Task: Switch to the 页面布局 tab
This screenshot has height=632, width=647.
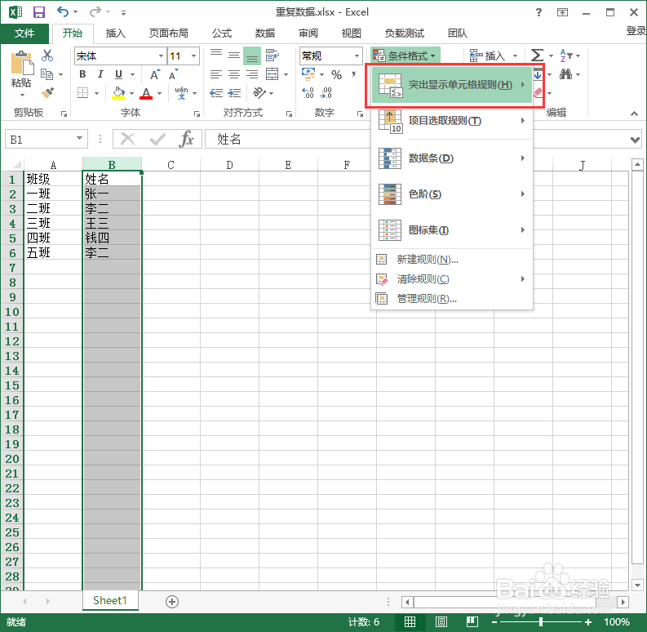Action: (x=168, y=33)
